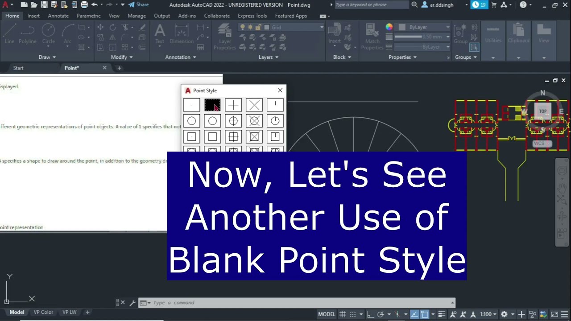Click the Plot (print) icon

(84, 5)
